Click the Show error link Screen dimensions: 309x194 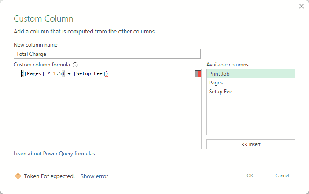click(94, 176)
